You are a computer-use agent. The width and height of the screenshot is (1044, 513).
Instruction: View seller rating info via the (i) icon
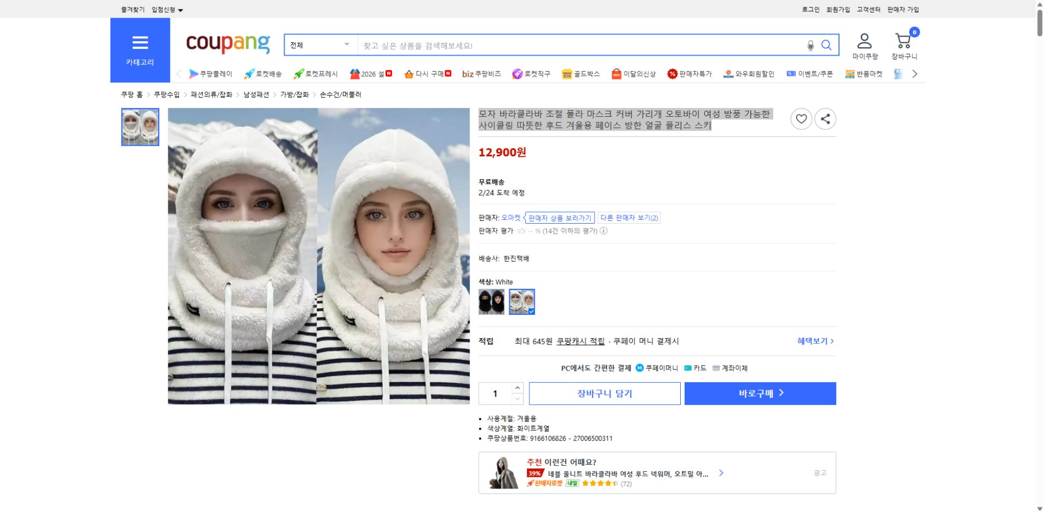coord(603,231)
